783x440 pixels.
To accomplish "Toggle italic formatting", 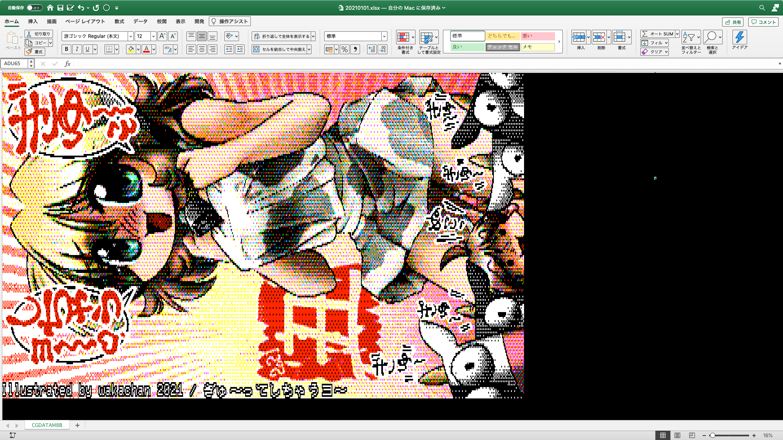I will click(77, 49).
